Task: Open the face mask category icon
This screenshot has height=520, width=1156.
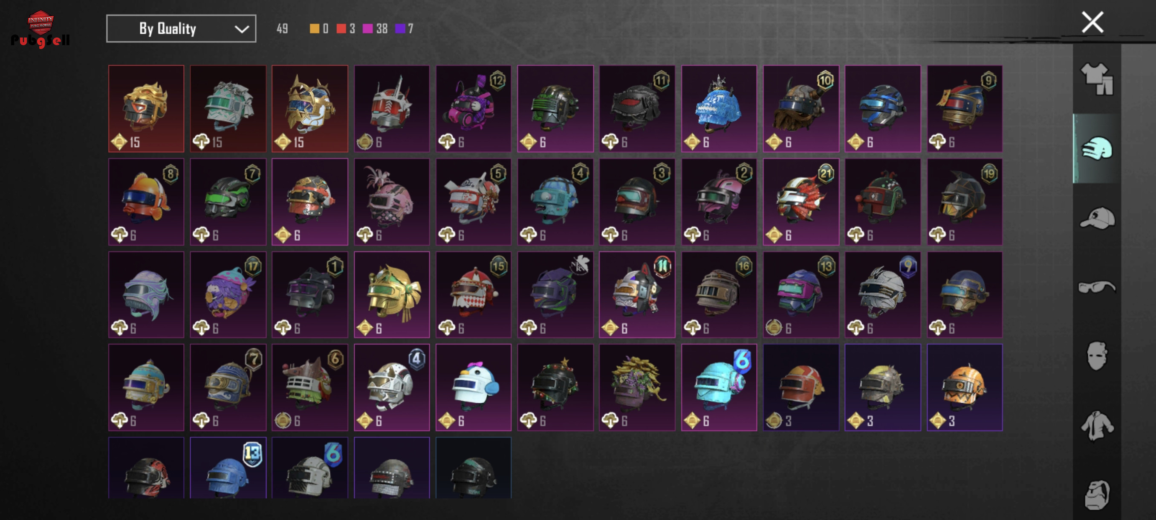Action: pyautogui.click(x=1097, y=356)
